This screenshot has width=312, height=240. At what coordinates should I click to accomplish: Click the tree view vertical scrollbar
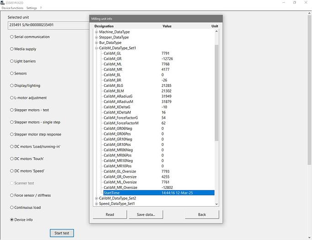click(217, 91)
